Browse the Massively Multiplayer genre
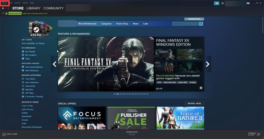 [x=32, y=127]
